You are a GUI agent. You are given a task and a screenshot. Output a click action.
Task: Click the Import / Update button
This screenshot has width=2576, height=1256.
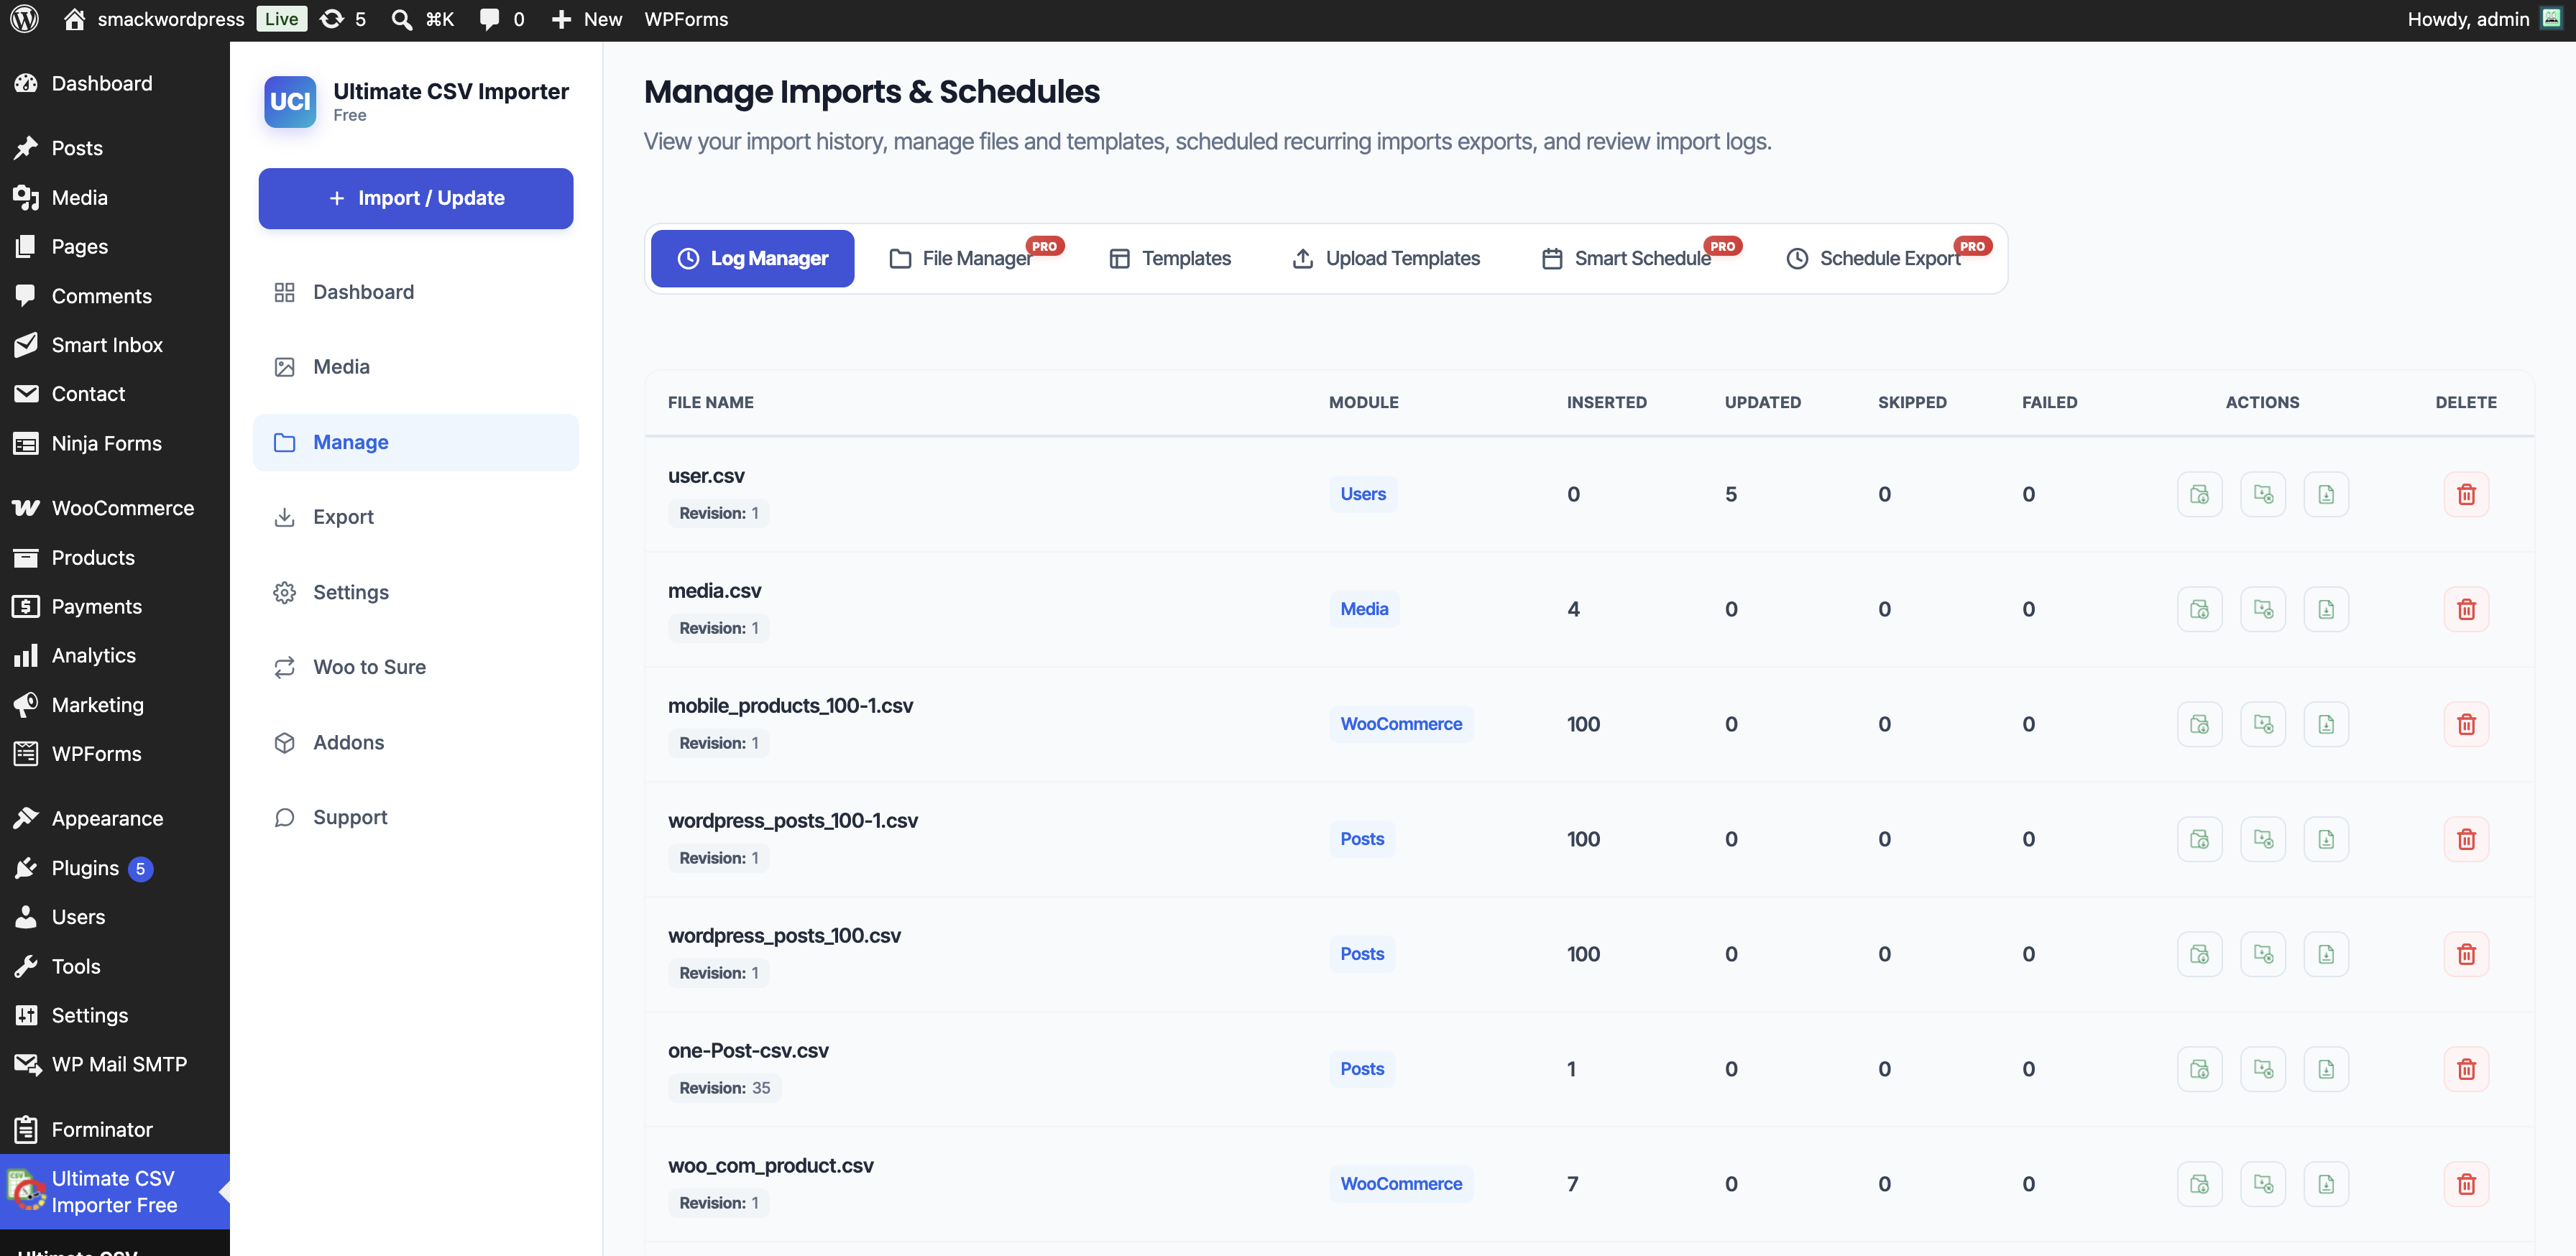click(x=416, y=198)
